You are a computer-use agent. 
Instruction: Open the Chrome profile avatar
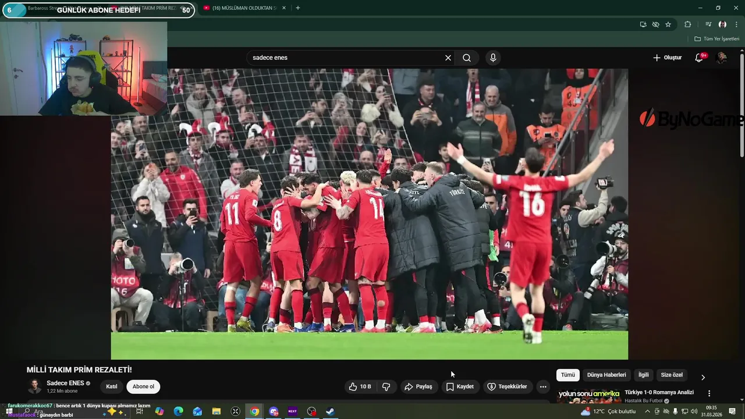722,24
